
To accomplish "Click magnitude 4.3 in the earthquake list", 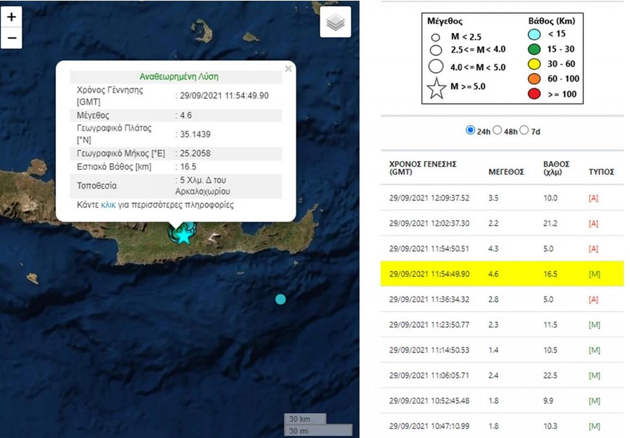I will click(x=493, y=248).
